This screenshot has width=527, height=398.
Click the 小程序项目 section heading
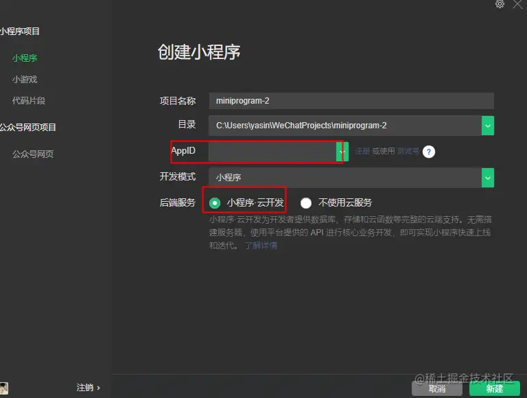[x=20, y=32]
